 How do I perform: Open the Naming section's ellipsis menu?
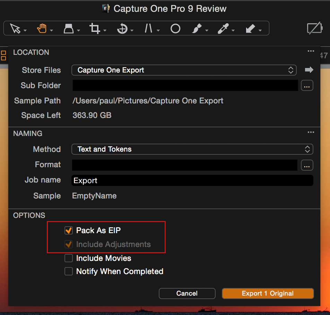click(x=311, y=132)
